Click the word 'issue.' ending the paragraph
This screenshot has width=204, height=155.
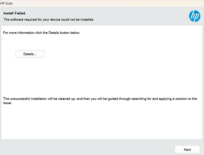7,103
